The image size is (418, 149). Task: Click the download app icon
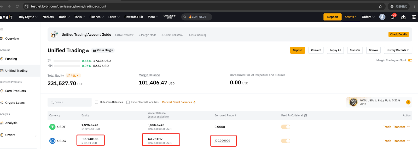tap(403, 17)
